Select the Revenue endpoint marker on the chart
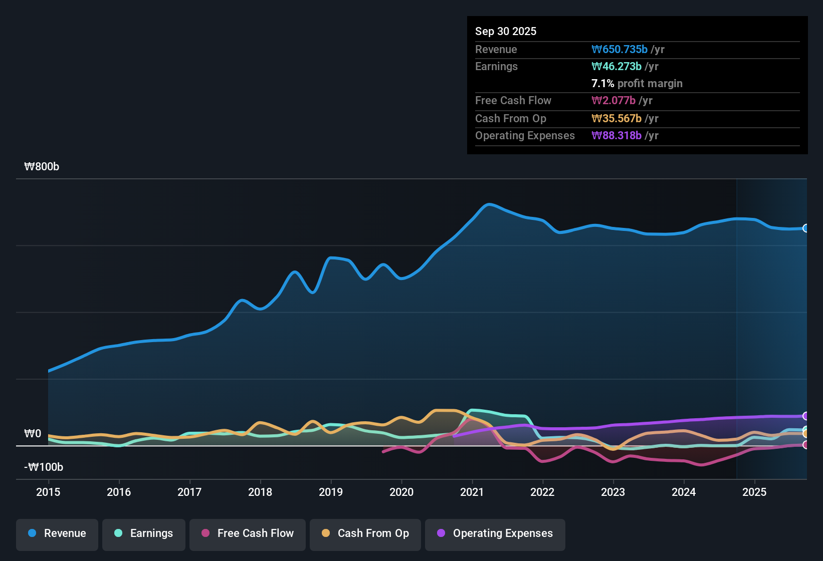Viewport: 823px width, 561px height. tap(806, 228)
